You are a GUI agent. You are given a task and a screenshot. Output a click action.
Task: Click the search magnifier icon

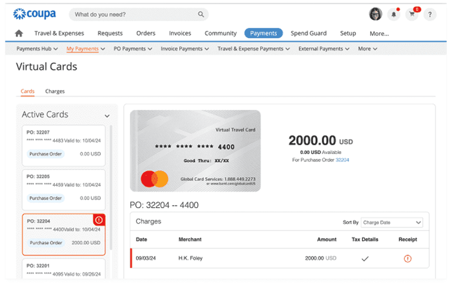pyautogui.click(x=201, y=14)
